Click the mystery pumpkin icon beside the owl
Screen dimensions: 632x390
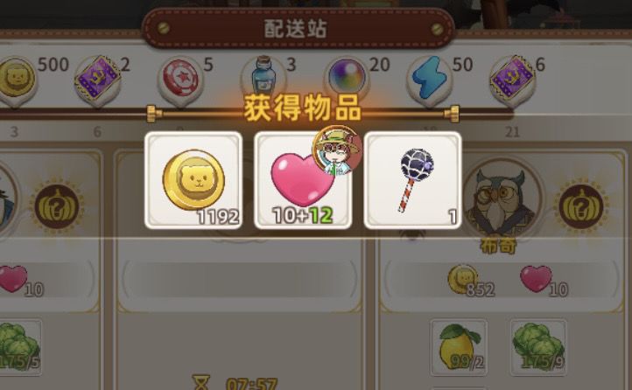point(581,206)
